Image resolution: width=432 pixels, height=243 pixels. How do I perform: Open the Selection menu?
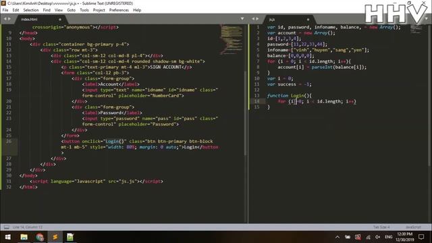click(x=31, y=10)
